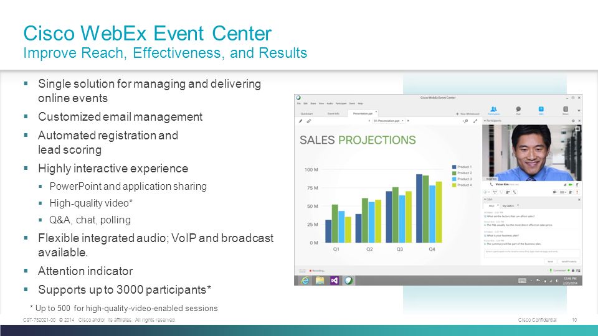Click the Recording status indicator
Image resolution: width=598 pixels, height=336 pixels.
point(317,271)
